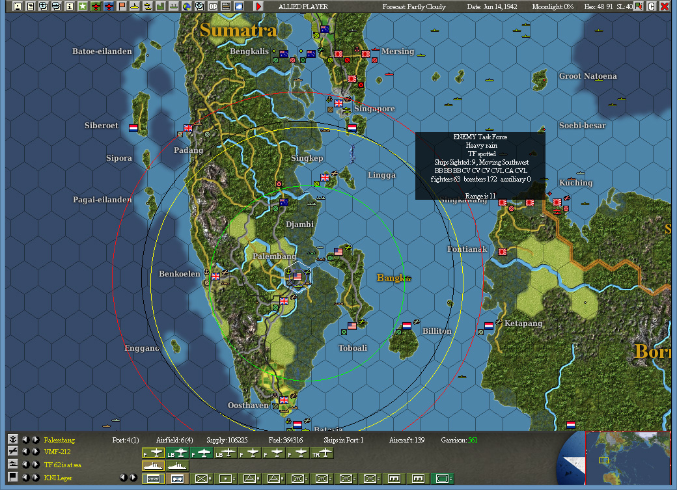The width and height of the screenshot is (677, 490).
Task: Go to next base with Palembang right arrow
Action: click(35, 439)
